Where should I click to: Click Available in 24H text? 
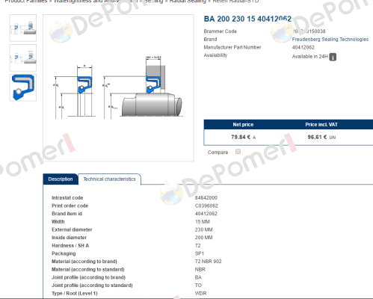[310, 57]
